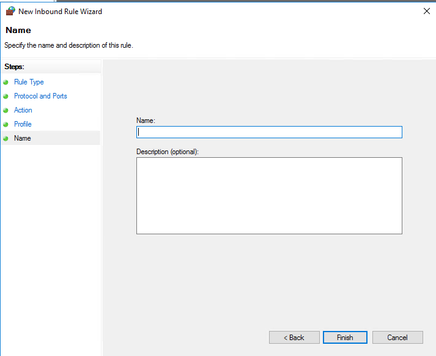
Task: Click the green bullet beside Name step
Action: (x=6, y=138)
